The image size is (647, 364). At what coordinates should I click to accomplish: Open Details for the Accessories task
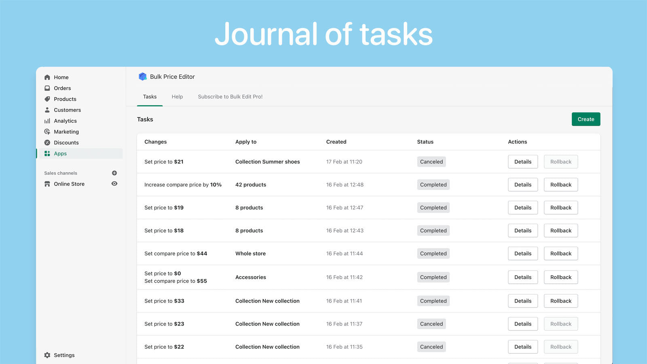[522, 277]
